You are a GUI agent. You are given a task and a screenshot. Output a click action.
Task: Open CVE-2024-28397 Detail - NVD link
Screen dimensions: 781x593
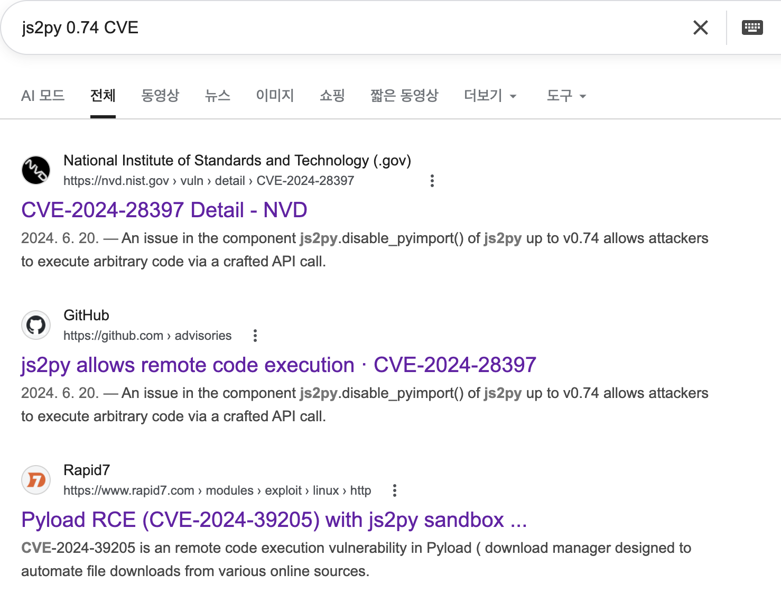[164, 210]
